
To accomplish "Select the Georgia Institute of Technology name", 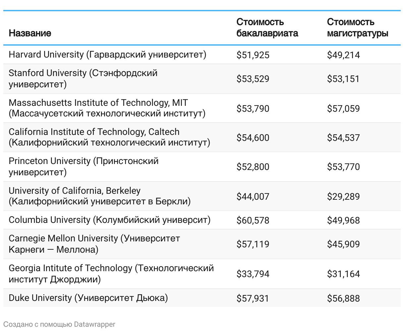I will 111,273.
